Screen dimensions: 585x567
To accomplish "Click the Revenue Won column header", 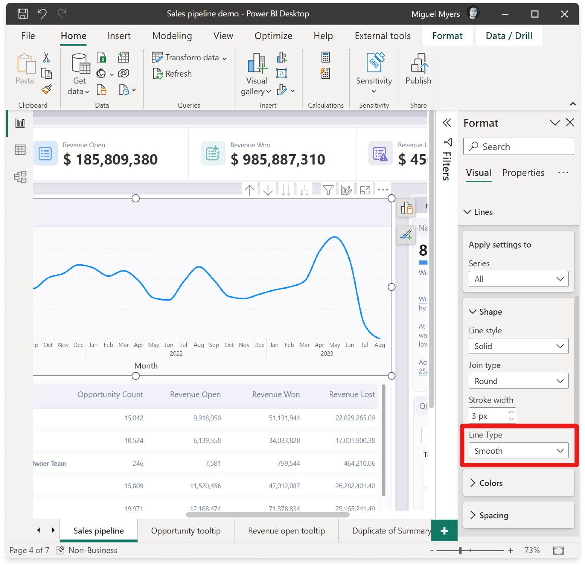I will 275,394.
